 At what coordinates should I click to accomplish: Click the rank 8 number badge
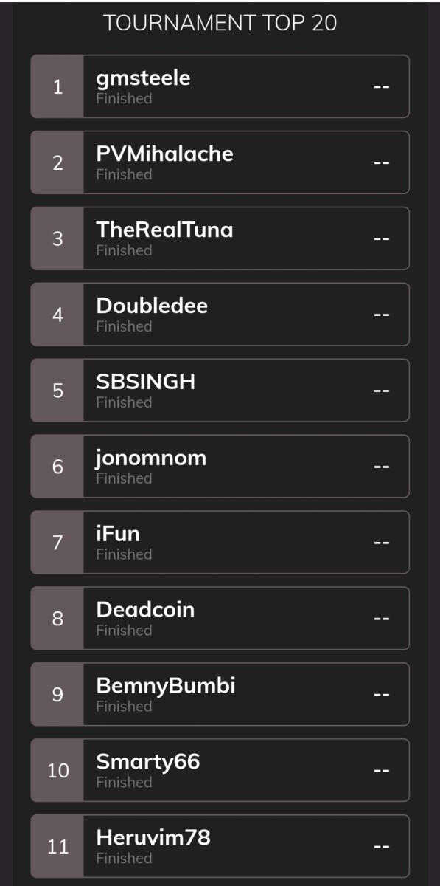point(57,619)
